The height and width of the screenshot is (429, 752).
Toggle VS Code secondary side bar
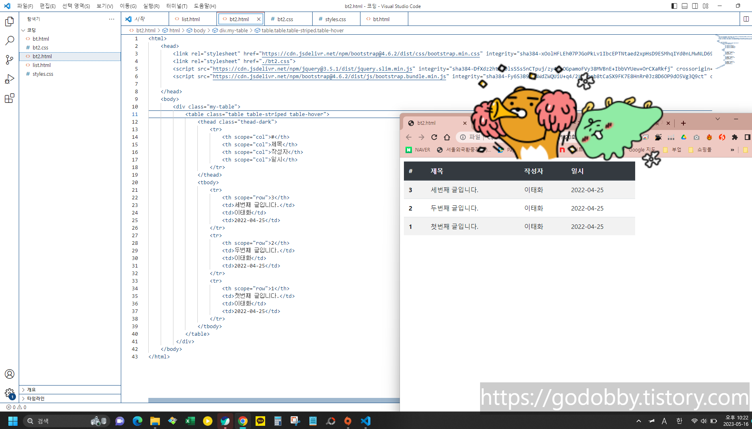695,6
